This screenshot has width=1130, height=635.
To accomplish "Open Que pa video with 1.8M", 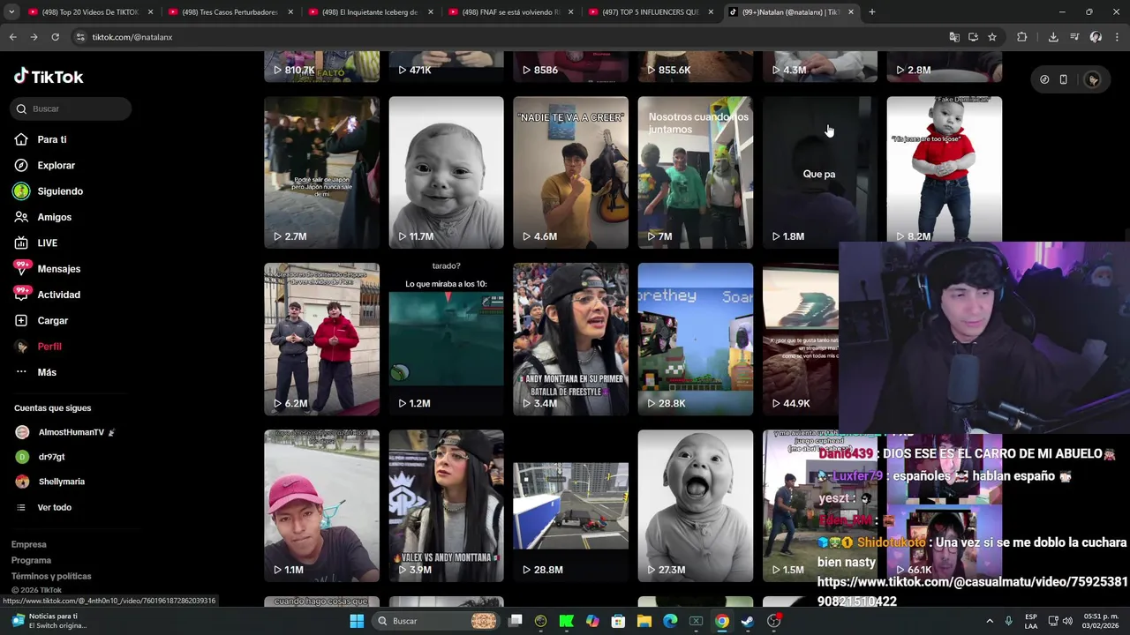I will pos(820,172).
